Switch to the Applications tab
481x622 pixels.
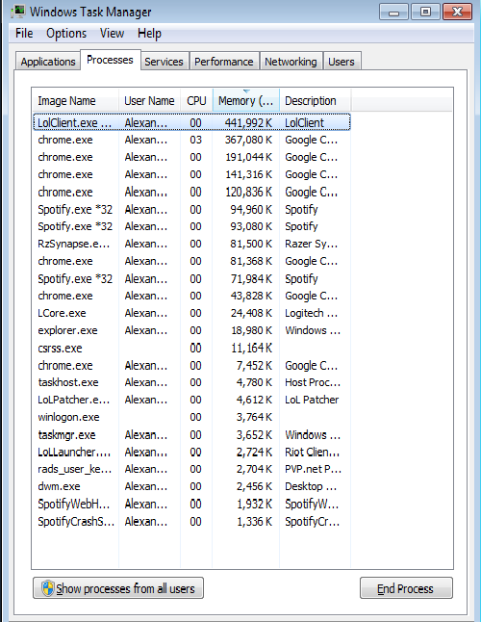pyautogui.click(x=48, y=62)
